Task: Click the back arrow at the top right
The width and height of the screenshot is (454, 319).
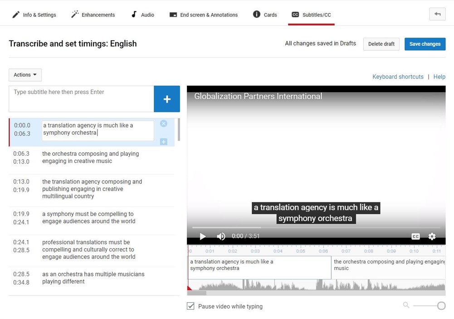Action: click(437, 14)
